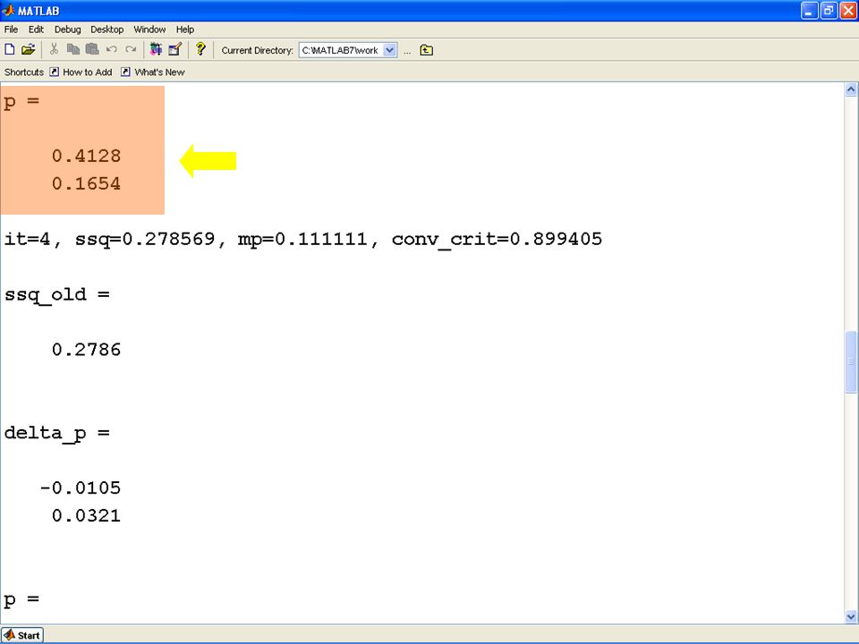Open Help via question mark icon
Image resolution: width=859 pixels, height=644 pixels.
pyautogui.click(x=200, y=49)
